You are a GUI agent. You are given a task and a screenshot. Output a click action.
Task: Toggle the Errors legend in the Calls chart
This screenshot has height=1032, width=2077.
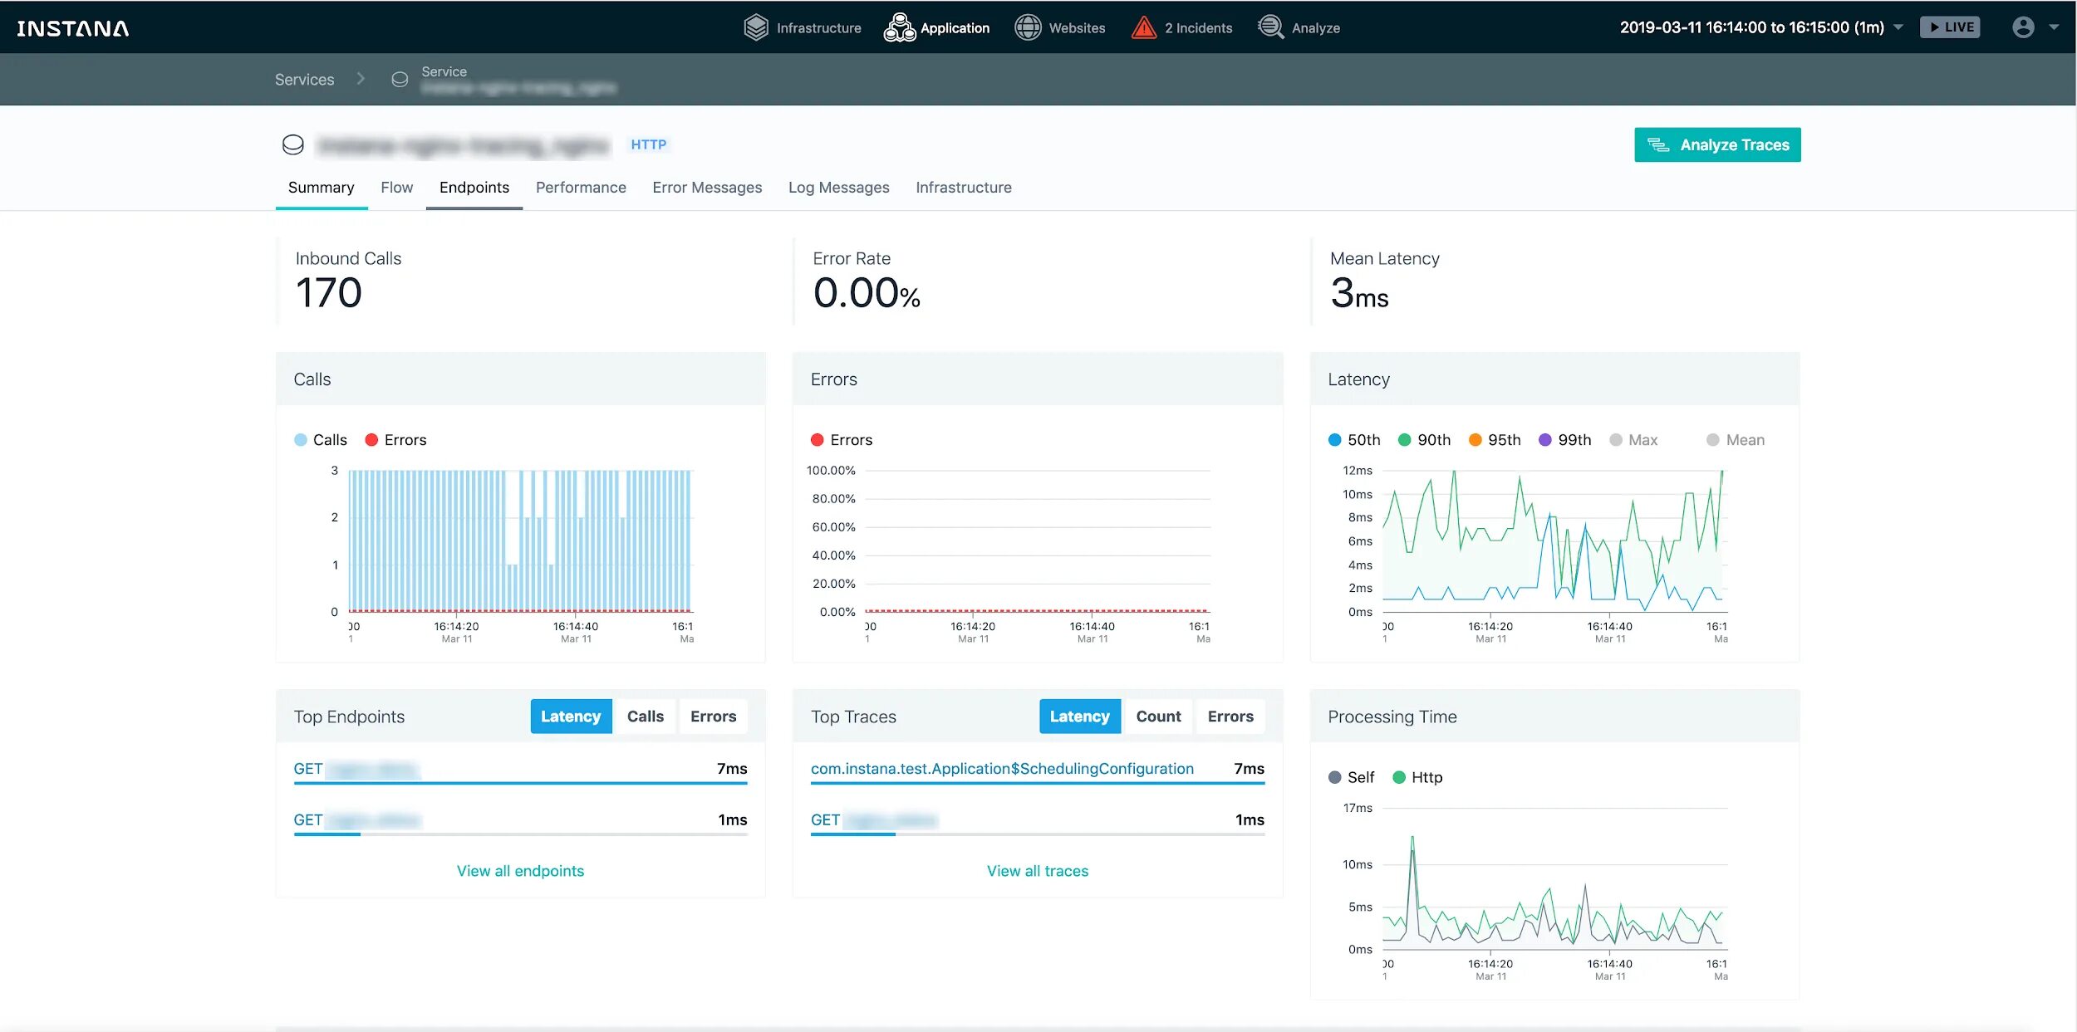click(x=395, y=439)
